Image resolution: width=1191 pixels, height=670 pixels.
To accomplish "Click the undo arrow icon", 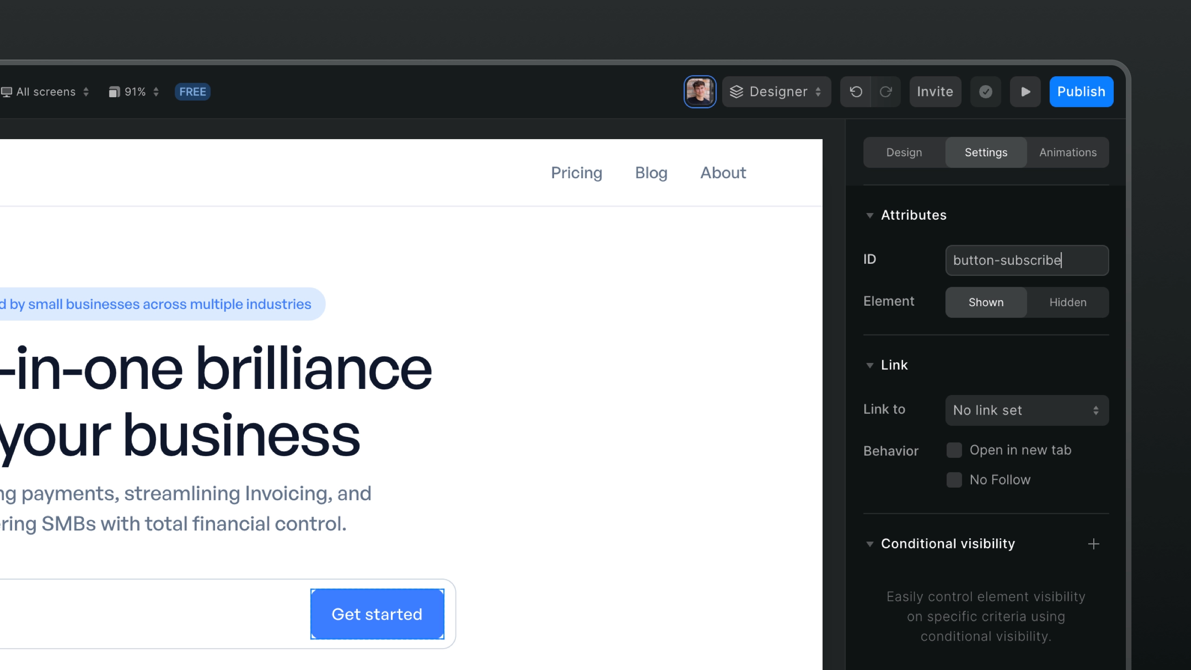I will [856, 92].
